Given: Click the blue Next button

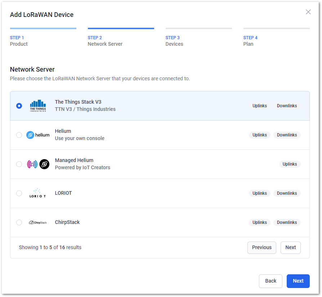Looking at the screenshot, I should (298, 281).
